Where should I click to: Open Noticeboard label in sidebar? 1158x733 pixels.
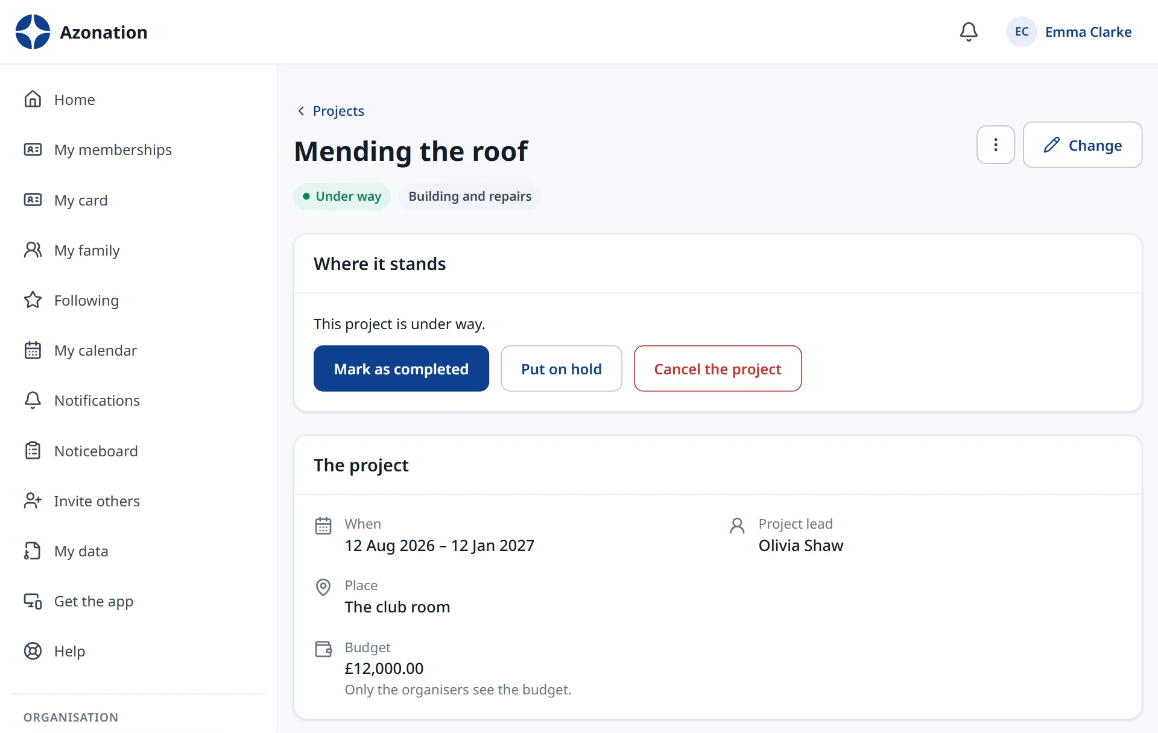(x=96, y=451)
